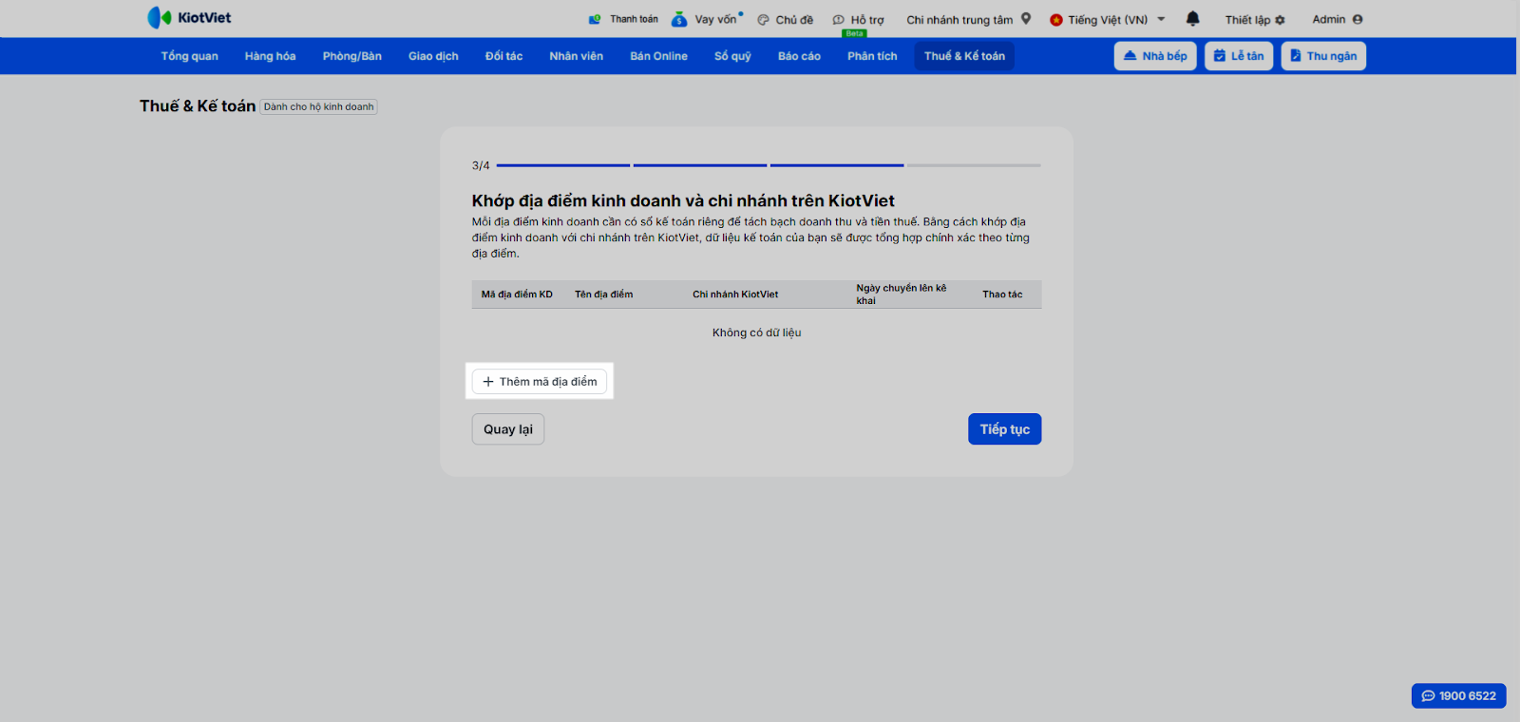Viewport: 1520px width, 722px height.
Task: Click the Hỗ trợ link text
Action: click(x=867, y=20)
